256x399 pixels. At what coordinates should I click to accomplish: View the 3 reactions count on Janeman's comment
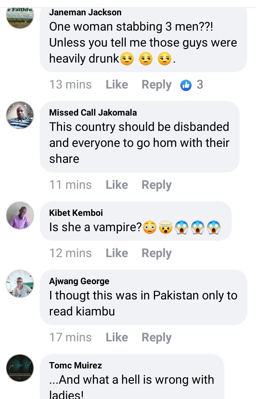tap(200, 85)
